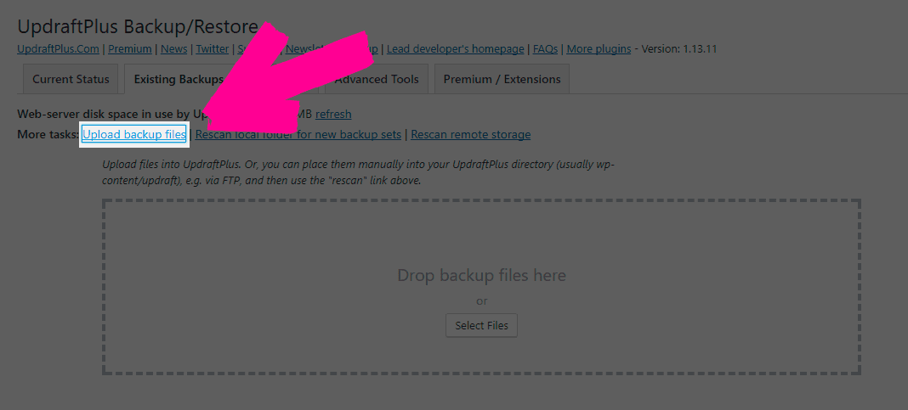Click the Drop backup files here area
Viewport: 908px width, 410px height.
click(x=481, y=276)
